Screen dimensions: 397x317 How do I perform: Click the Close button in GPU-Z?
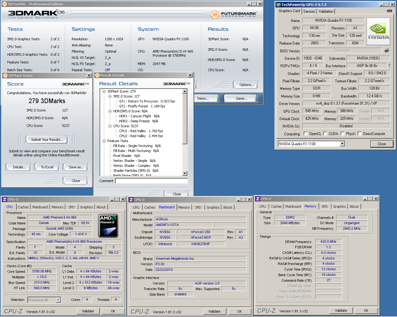pyautogui.click(x=382, y=144)
